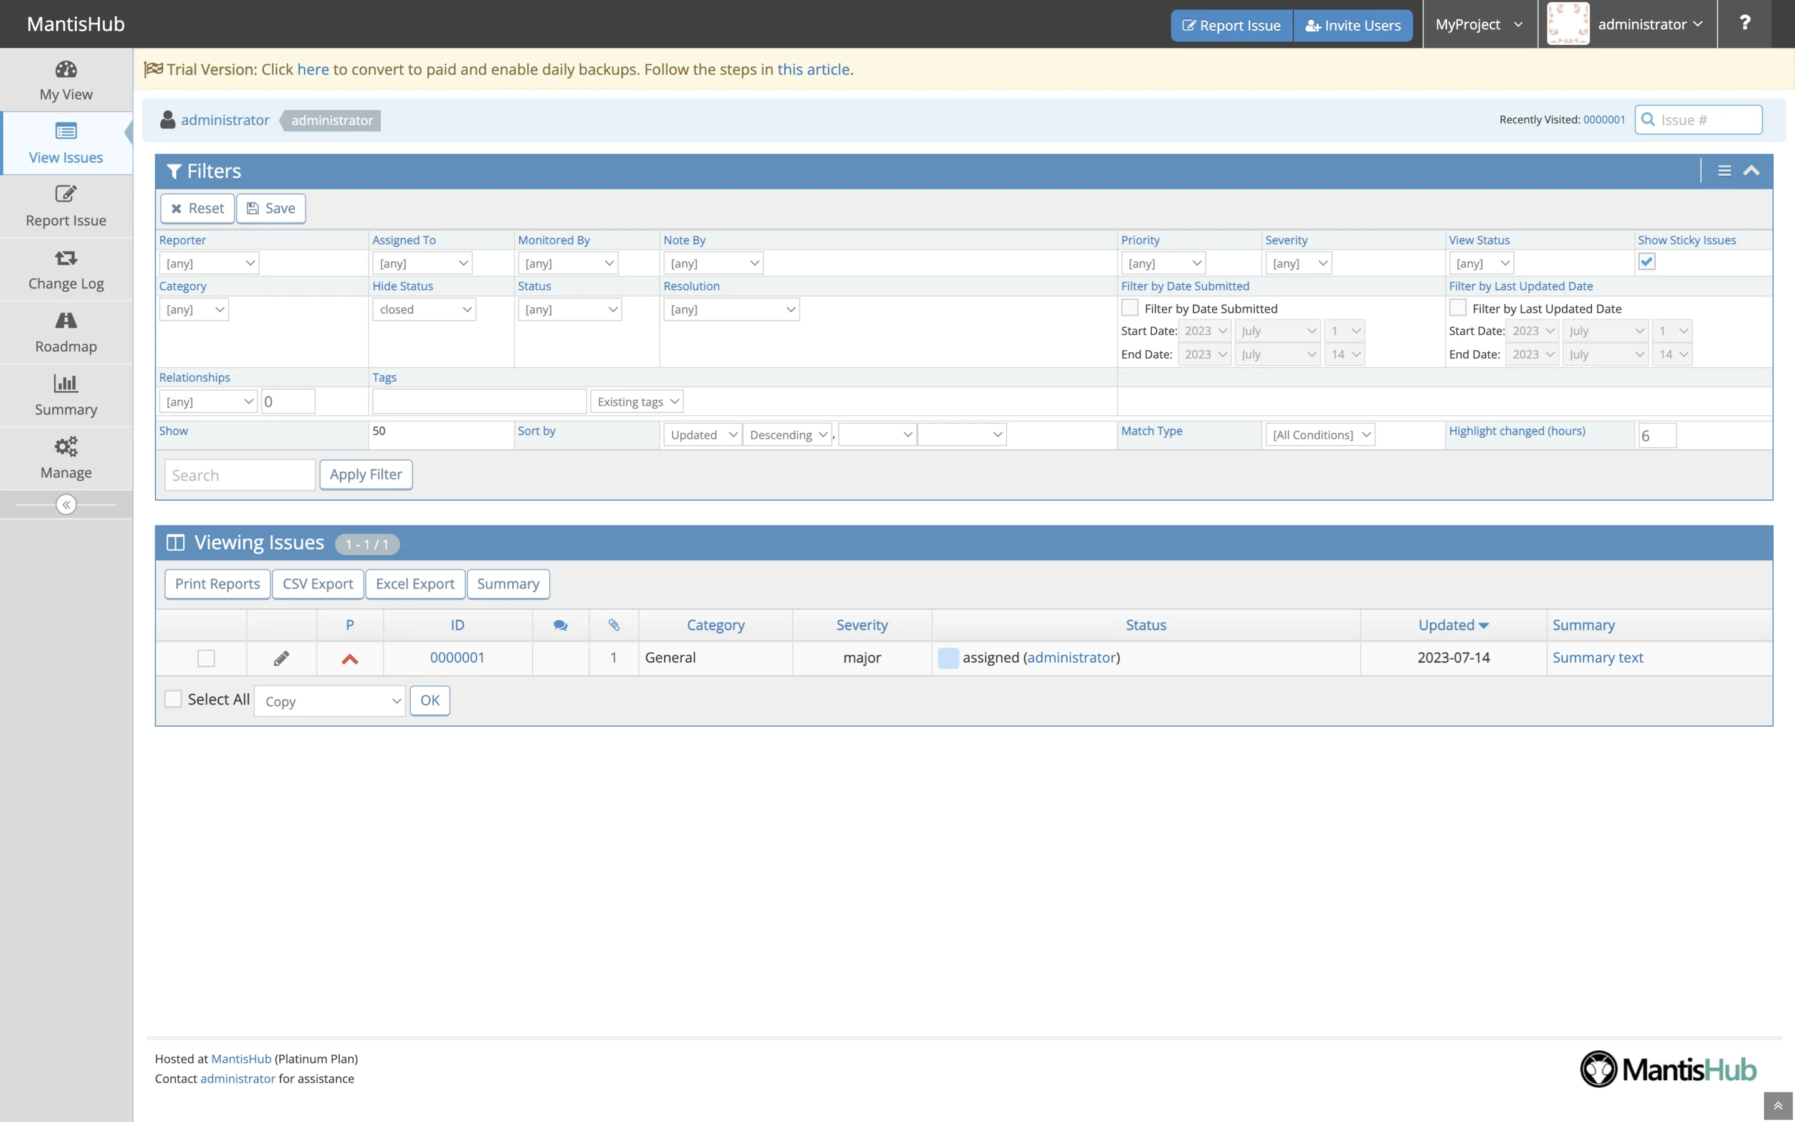
Task: Open the Existing tags dropdown
Action: tap(636, 401)
